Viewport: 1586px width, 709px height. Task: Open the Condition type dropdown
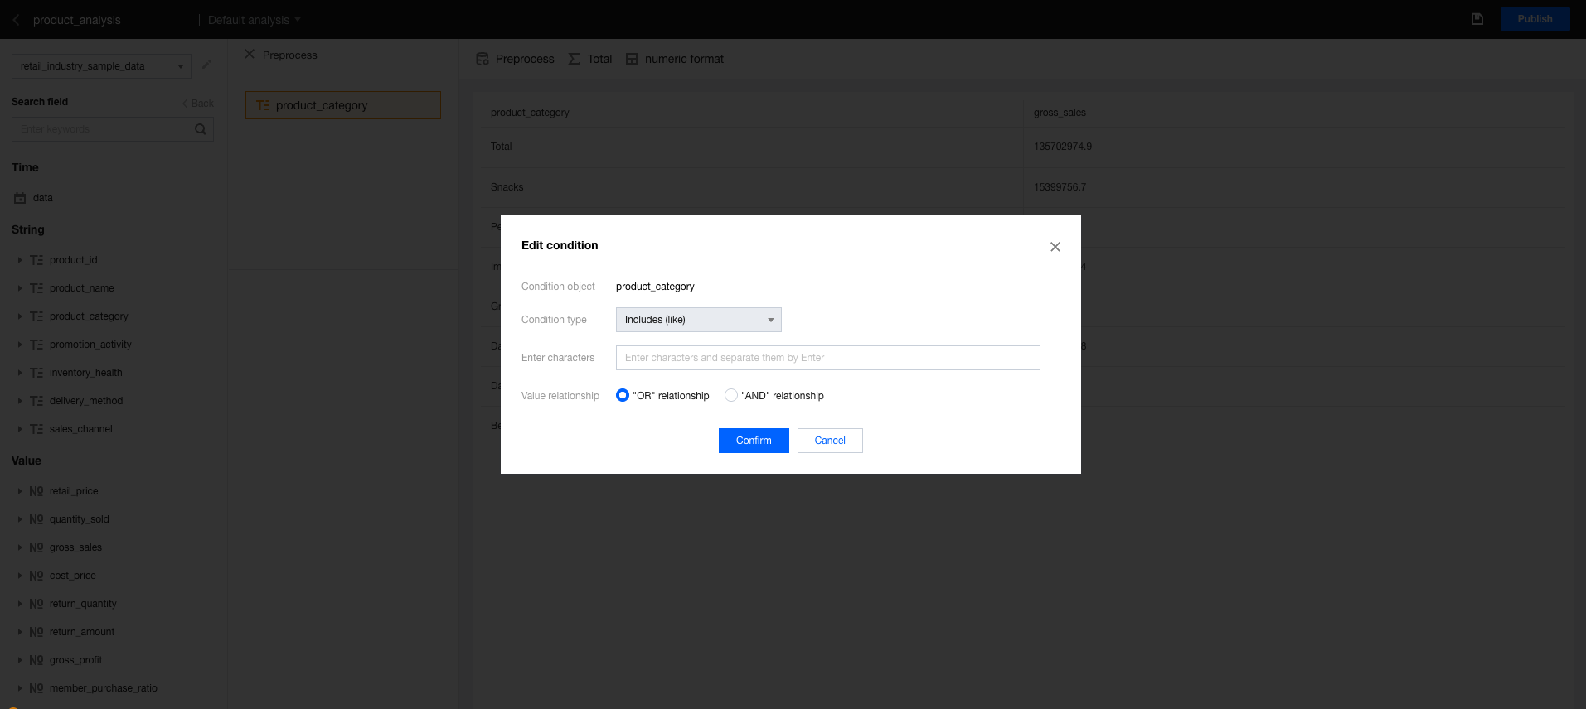[698, 320]
